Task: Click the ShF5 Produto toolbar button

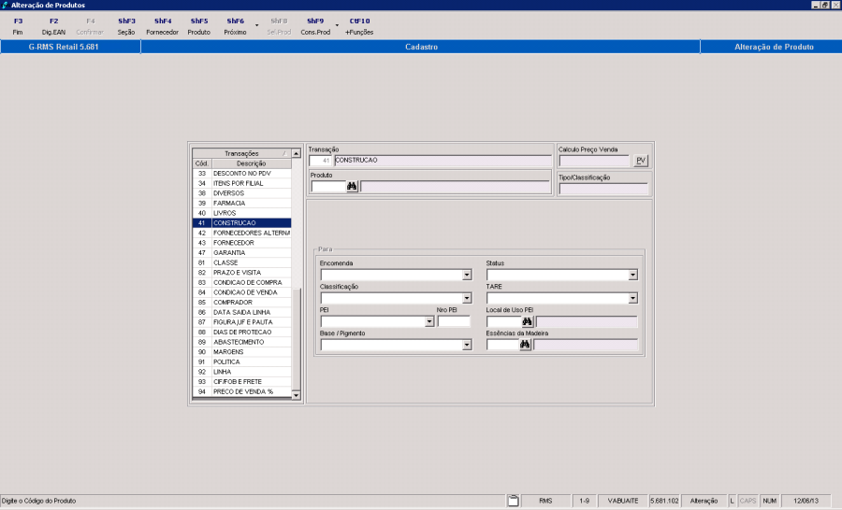Action: [198, 26]
